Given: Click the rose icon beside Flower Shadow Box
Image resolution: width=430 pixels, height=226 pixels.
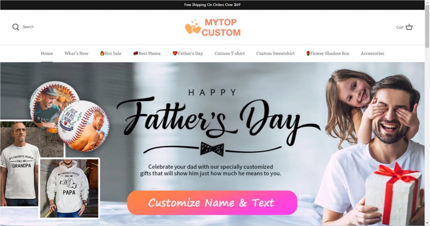Looking at the screenshot, I should (x=308, y=53).
